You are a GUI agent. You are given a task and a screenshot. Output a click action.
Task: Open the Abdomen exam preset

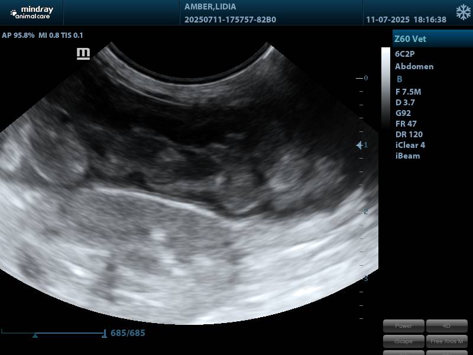(414, 66)
